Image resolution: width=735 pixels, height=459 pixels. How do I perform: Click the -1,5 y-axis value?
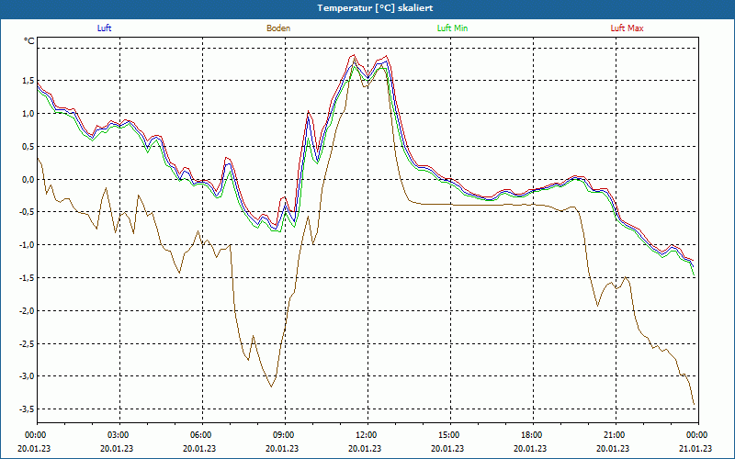[28, 278]
